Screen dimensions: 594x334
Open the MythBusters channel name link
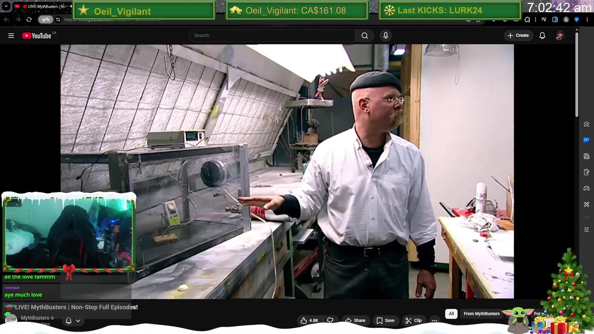(x=35, y=318)
